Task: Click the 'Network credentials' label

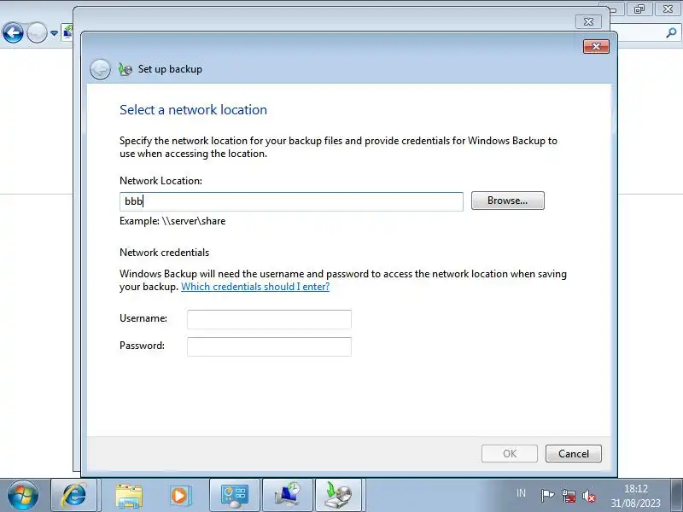Action: (164, 253)
